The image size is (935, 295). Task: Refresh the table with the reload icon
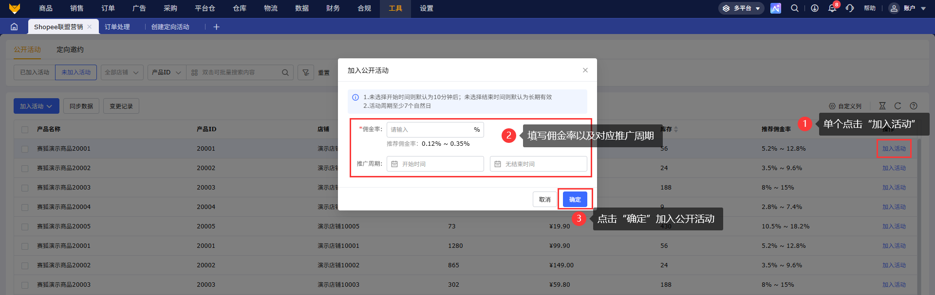[898, 106]
